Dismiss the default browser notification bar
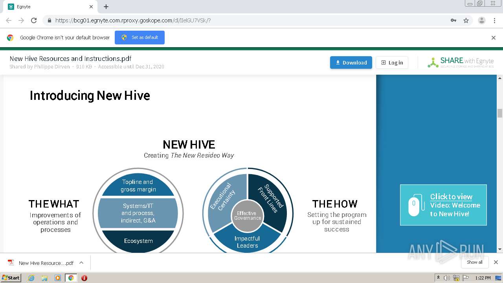The width and height of the screenshot is (503, 283). (x=494, y=38)
